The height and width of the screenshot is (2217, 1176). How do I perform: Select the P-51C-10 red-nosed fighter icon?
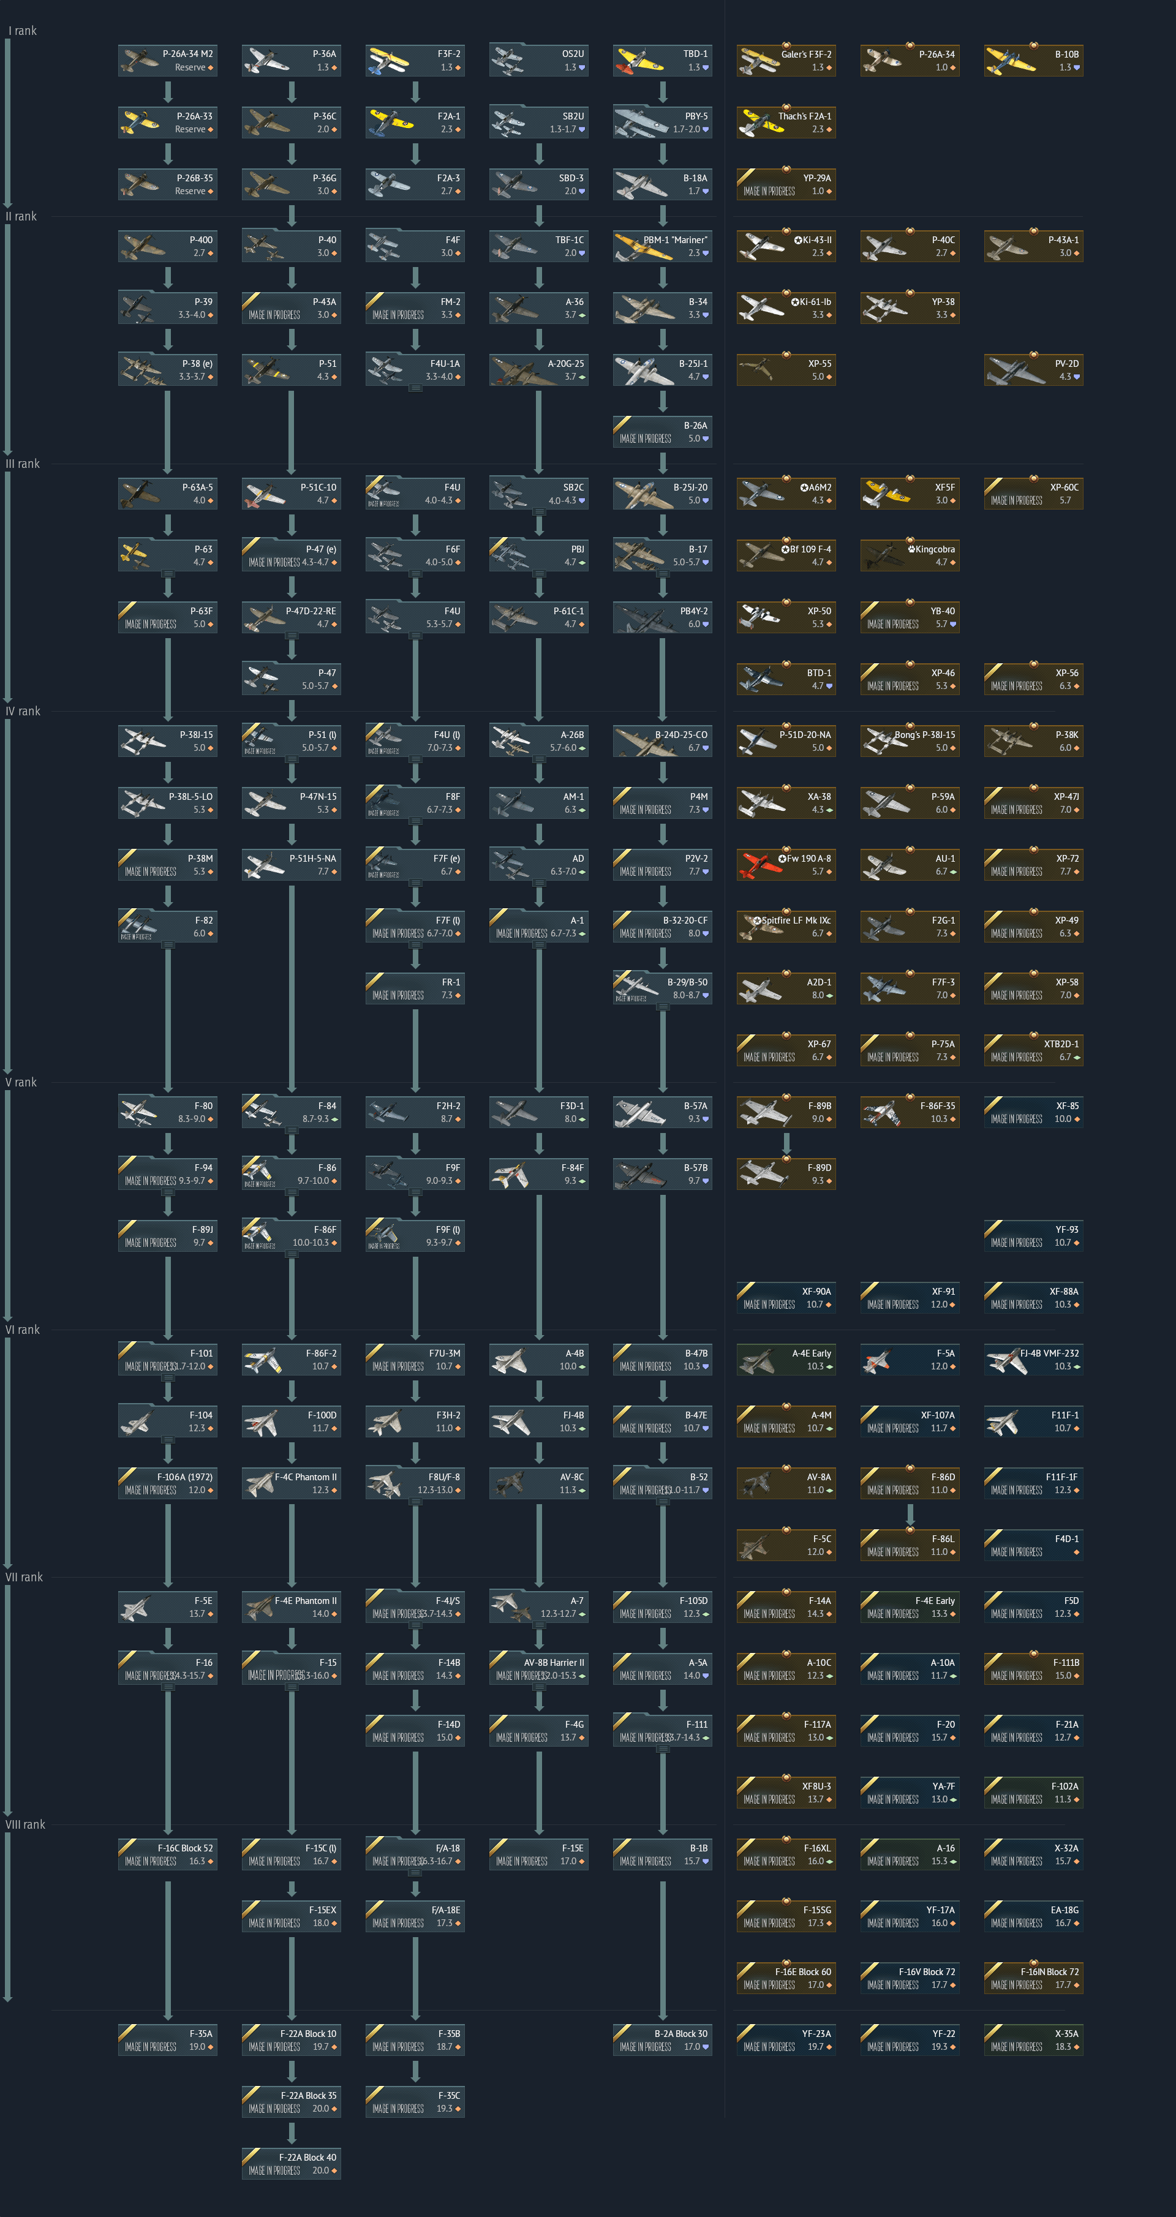(266, 493)
